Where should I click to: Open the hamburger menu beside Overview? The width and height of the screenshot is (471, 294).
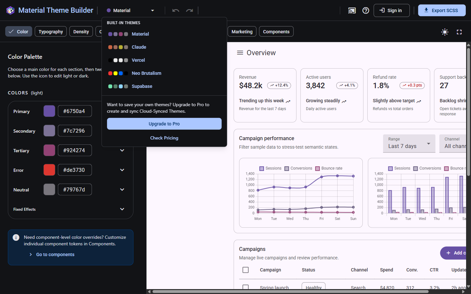coord(240,53)
